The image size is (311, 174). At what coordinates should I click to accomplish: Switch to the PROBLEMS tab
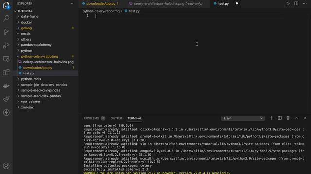tap(91, 118)
